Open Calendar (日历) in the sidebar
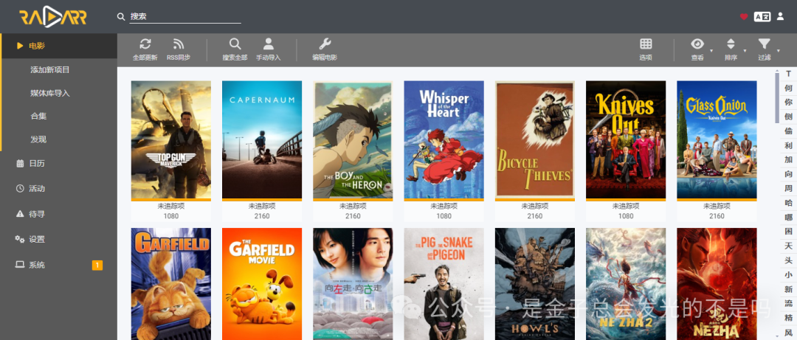 pos(37,164)
